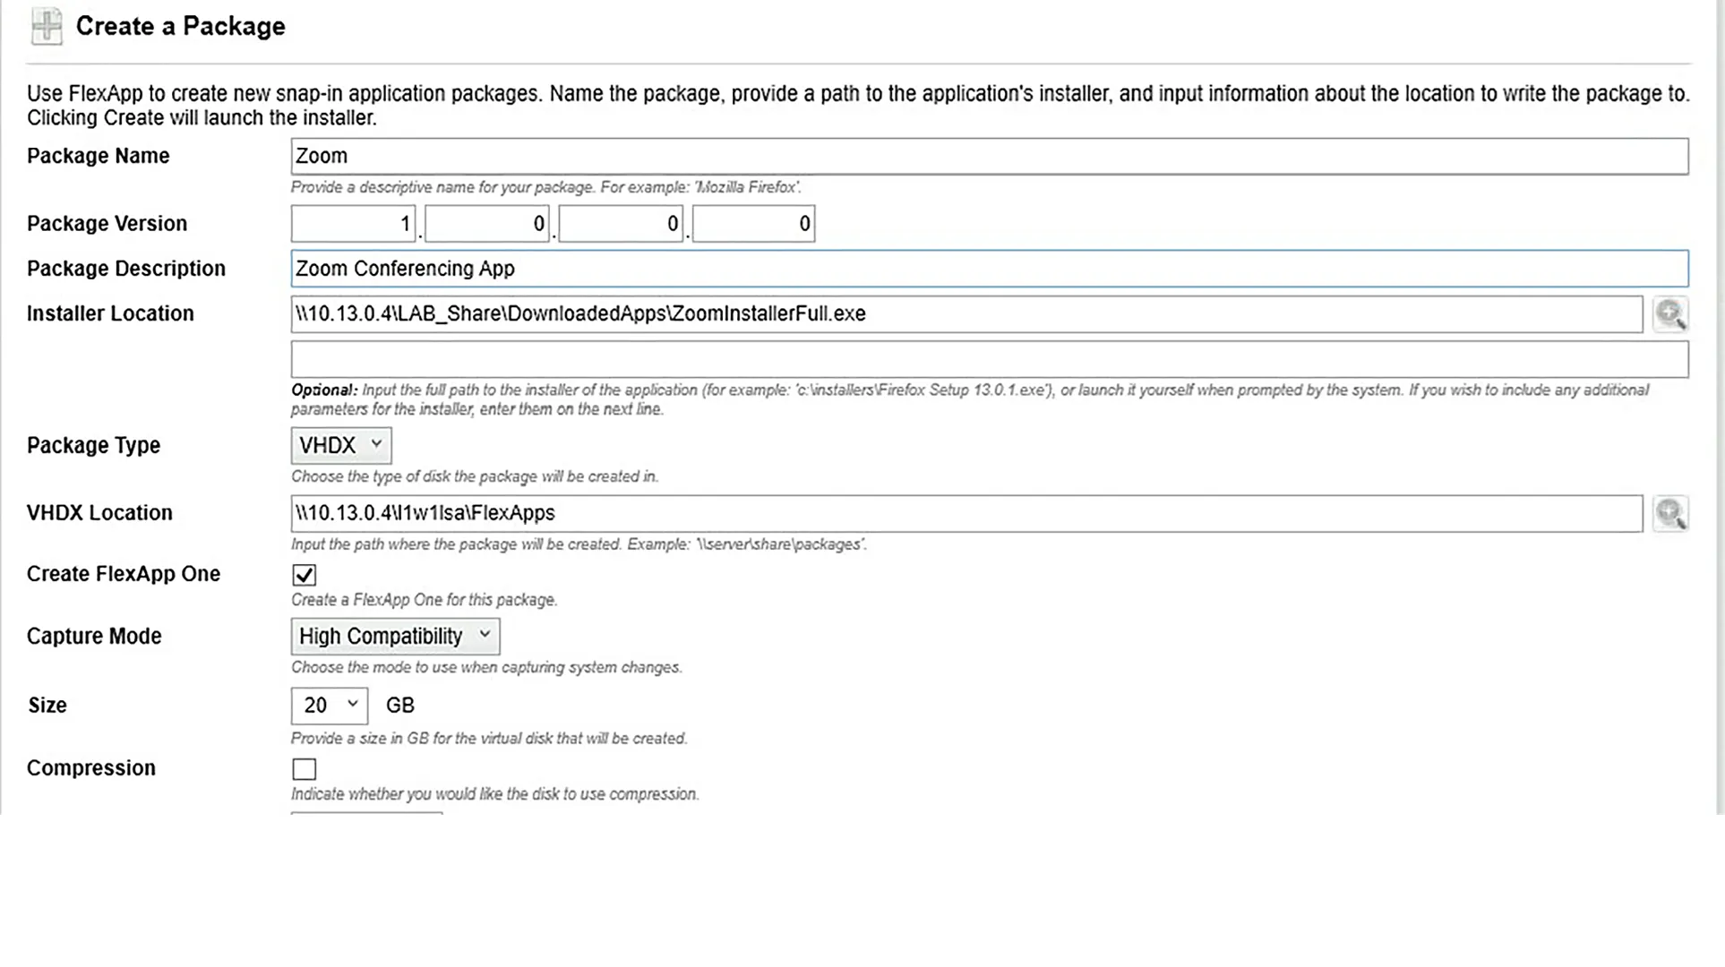Open the Size 20 GB dropdown

[x=330, y=706]
